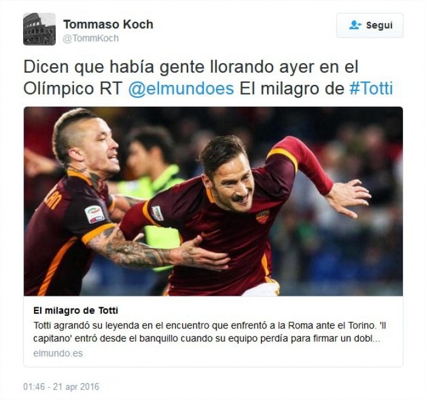Click the '21 apr 2016' date
This screenshot has width=426, height=400.
point(76,387)
